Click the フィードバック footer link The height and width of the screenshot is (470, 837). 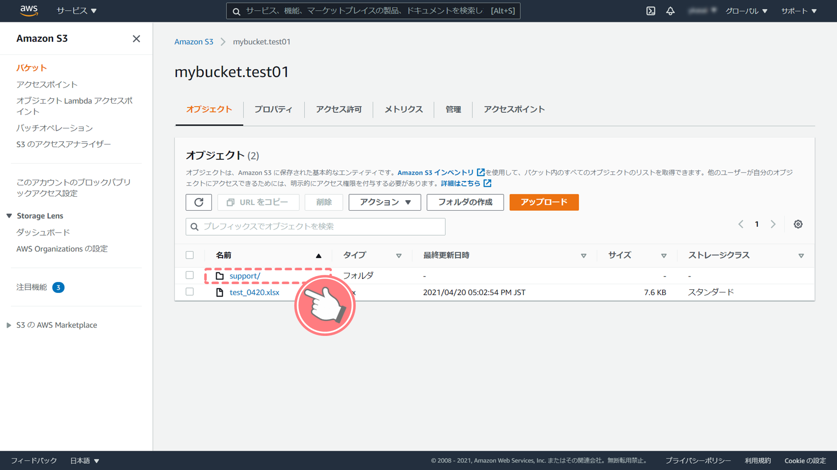[34, 460]
